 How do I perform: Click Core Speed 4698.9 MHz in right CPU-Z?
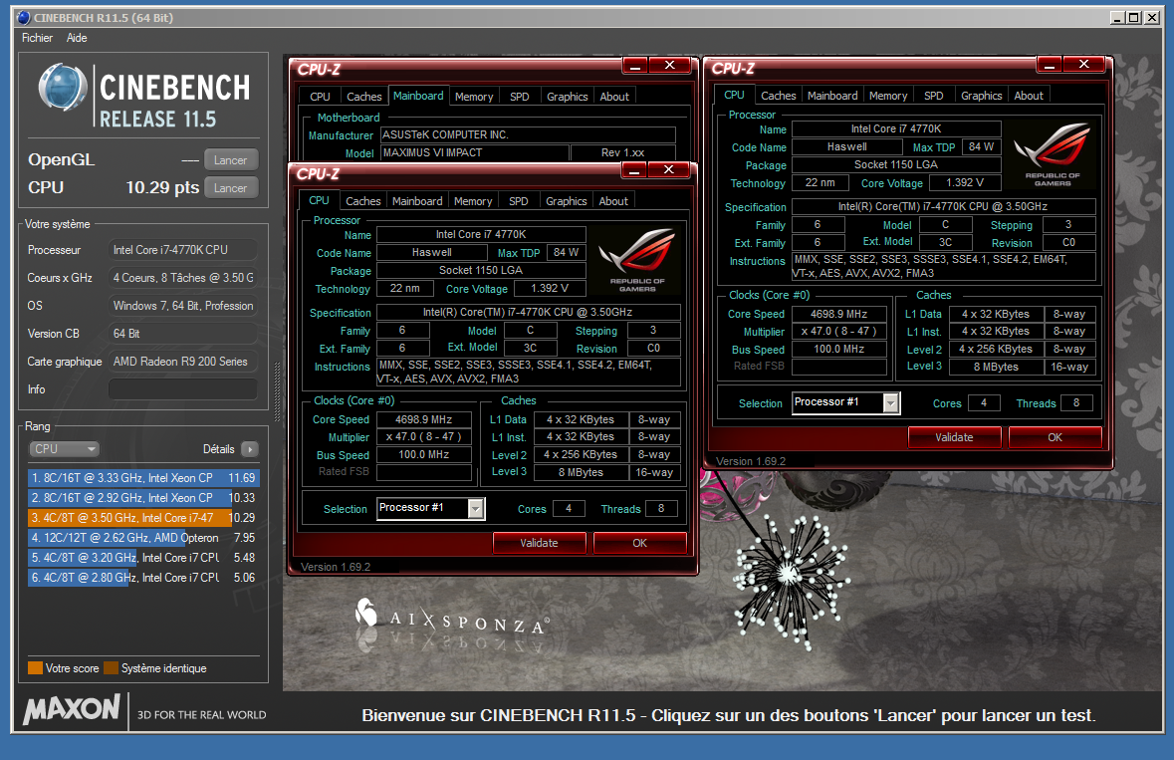coord(839,315)
